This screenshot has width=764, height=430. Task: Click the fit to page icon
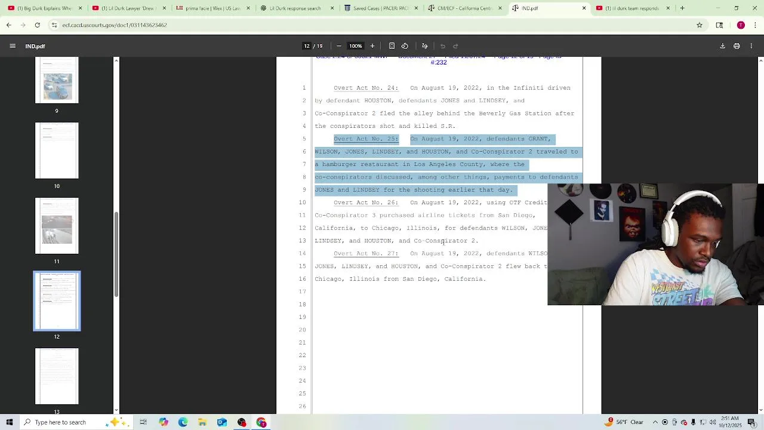[x=392, y=46]
